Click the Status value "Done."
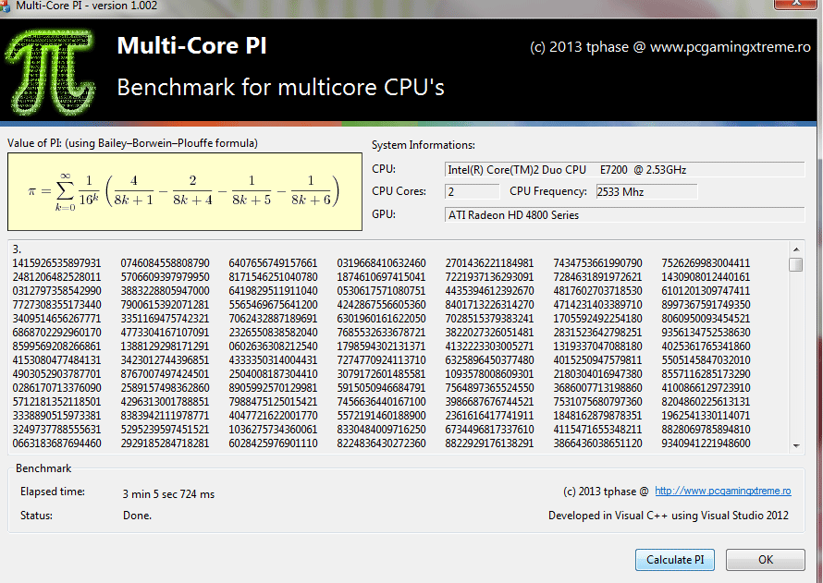Screen dimensions: 823x583 137,515
